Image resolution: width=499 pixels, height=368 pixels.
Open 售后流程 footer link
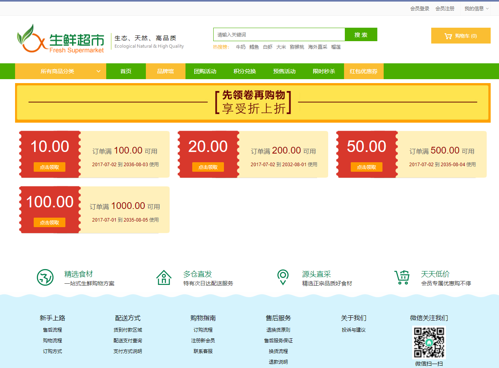pos(52,330)
